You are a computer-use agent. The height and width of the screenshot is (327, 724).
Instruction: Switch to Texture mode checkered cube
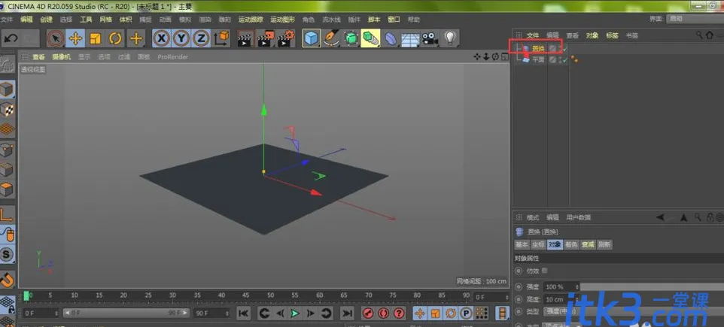7,109
